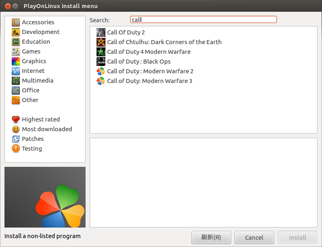Click the 刷新(R) refresh button
Viewport: 322px width, 247px height.
pyautogui.click(x=211, y=238)
